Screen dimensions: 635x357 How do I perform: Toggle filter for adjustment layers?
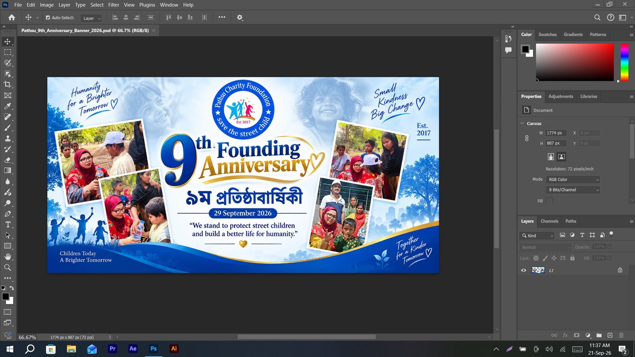pyautogui.click(x=572, y=235)
